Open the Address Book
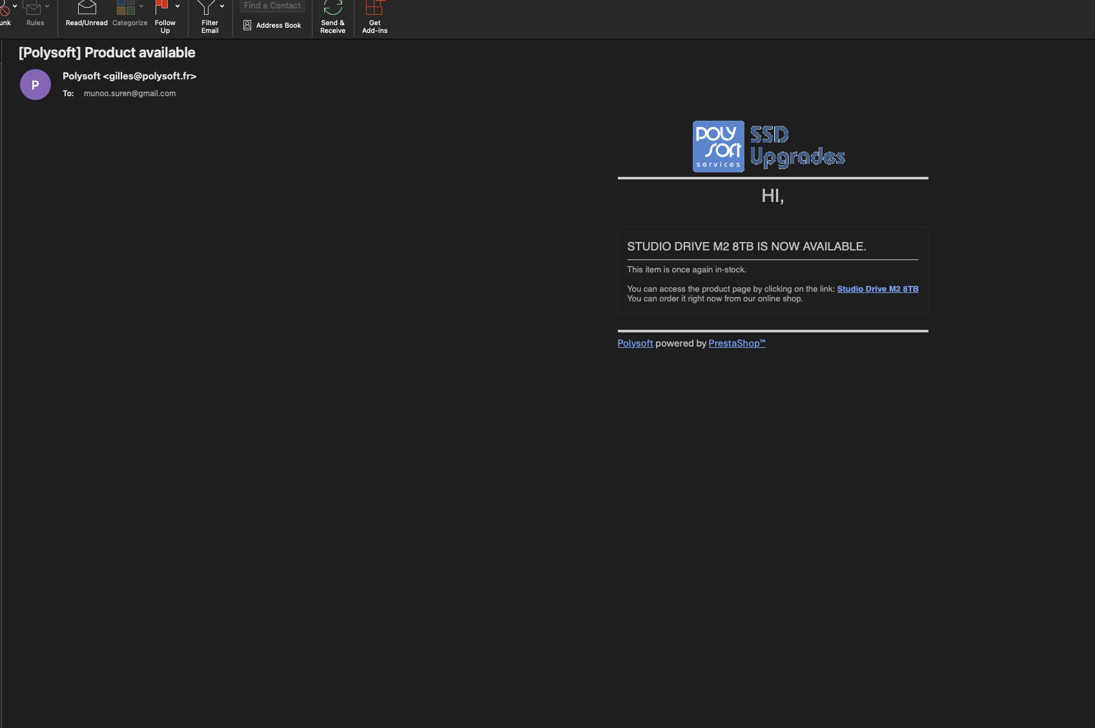This screenshot has width=1095, height=728. click(272, 25)
